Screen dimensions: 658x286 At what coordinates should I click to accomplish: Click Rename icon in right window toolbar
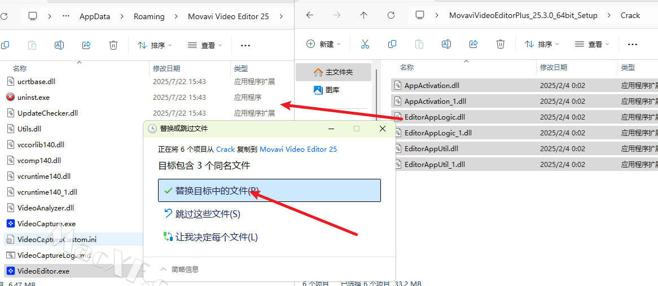(446, 44)
